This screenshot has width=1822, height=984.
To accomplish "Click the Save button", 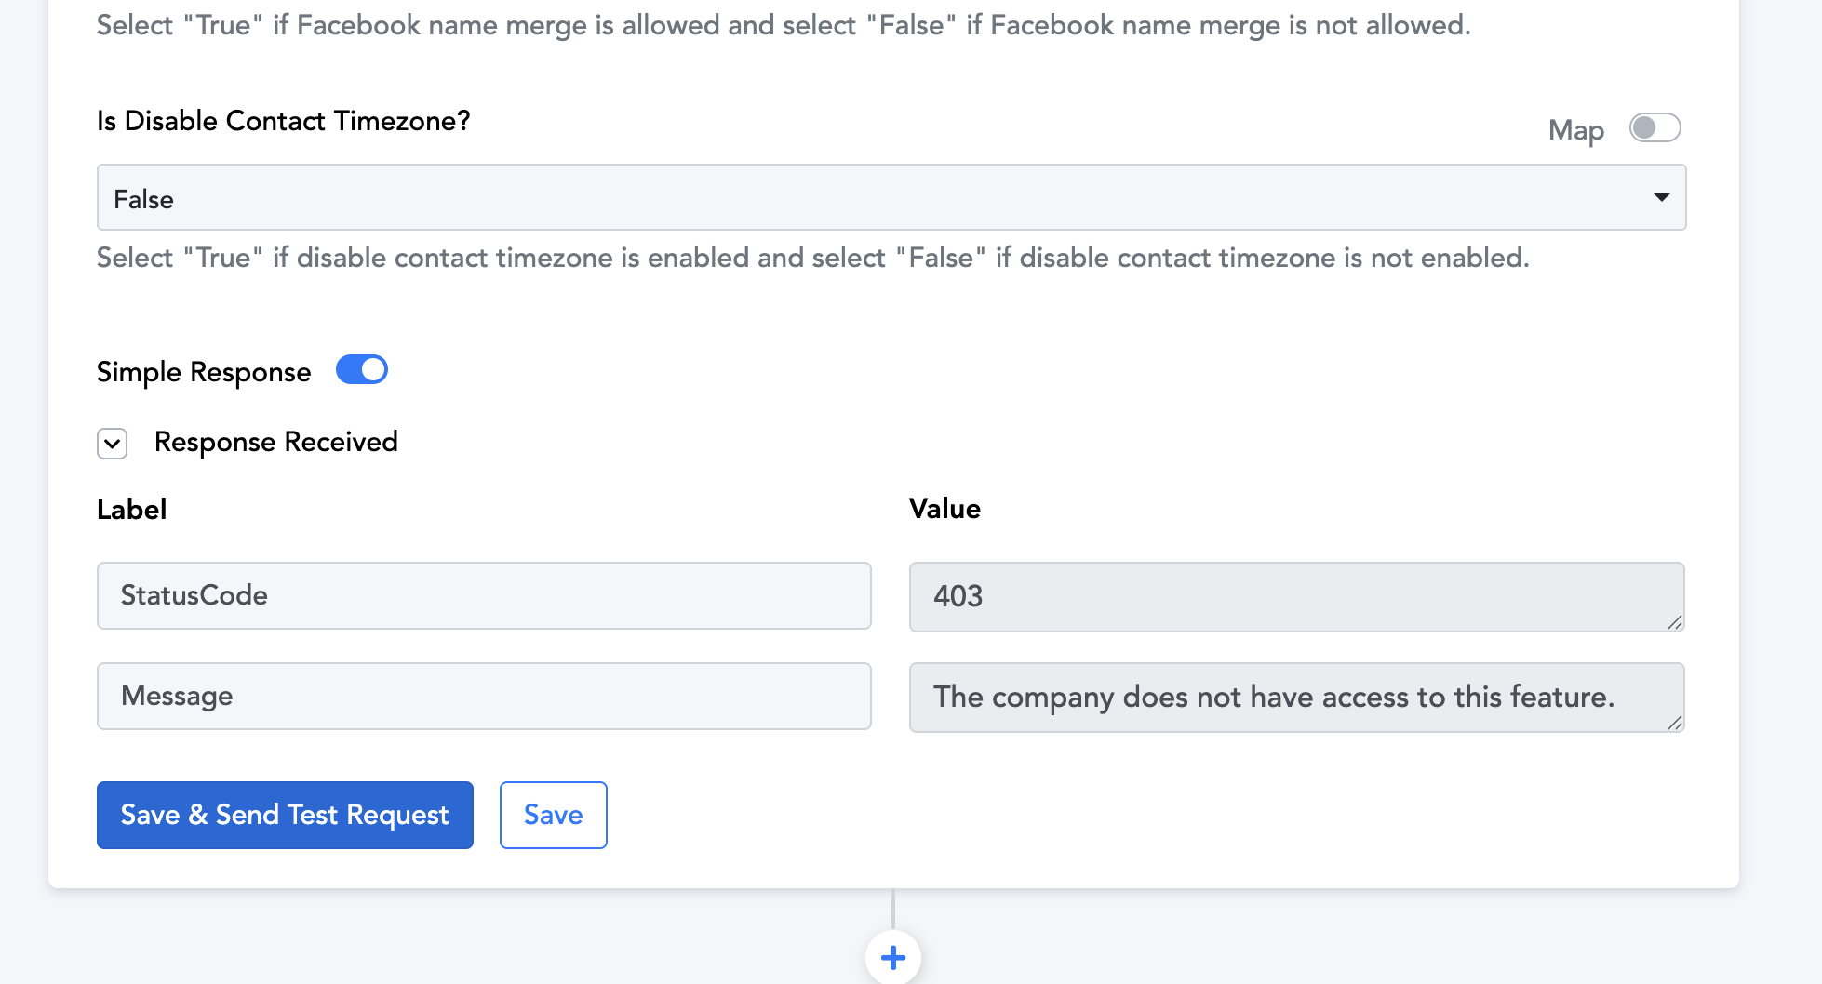I will (554, 815).
